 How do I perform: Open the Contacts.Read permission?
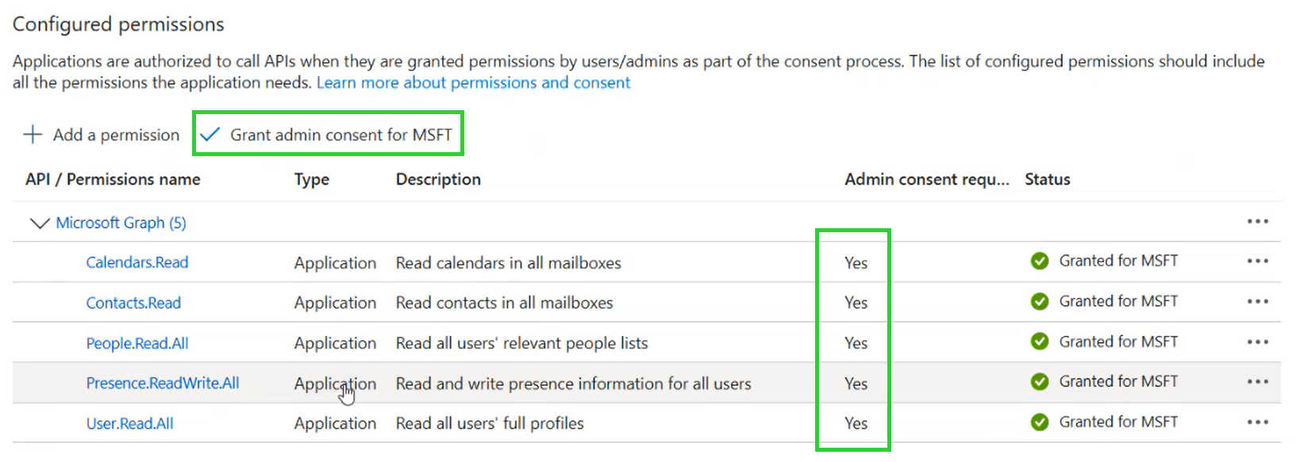pos(133,303)
